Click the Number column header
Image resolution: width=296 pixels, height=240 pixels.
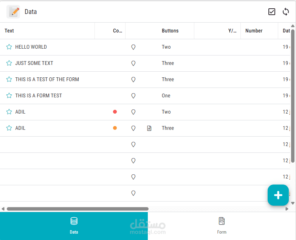click(x=254, y=31)
